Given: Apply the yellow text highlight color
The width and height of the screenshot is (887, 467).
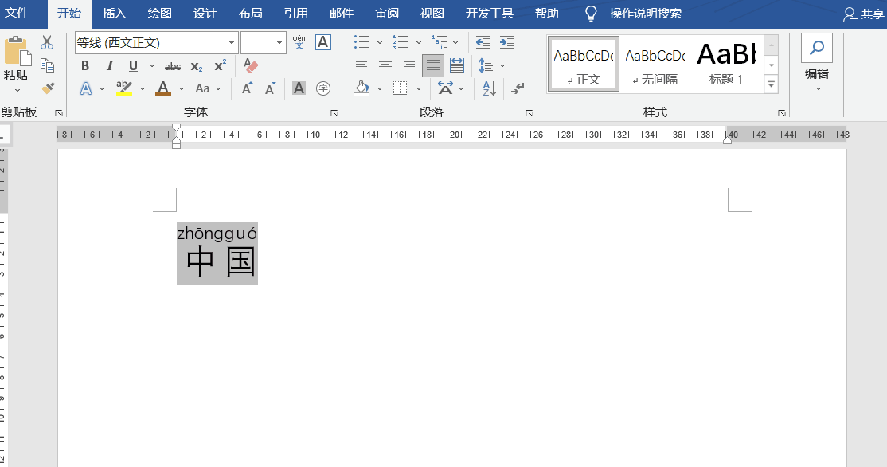Looking at the screenshot, I should click(x=124, y=88).
